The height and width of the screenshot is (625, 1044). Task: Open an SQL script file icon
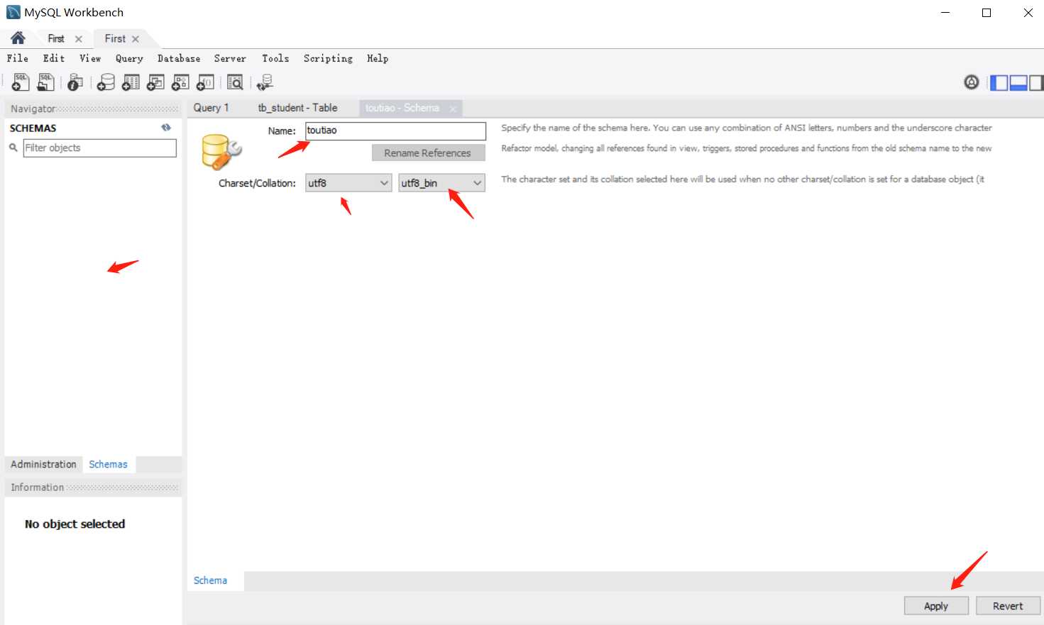tap(45, 82)
